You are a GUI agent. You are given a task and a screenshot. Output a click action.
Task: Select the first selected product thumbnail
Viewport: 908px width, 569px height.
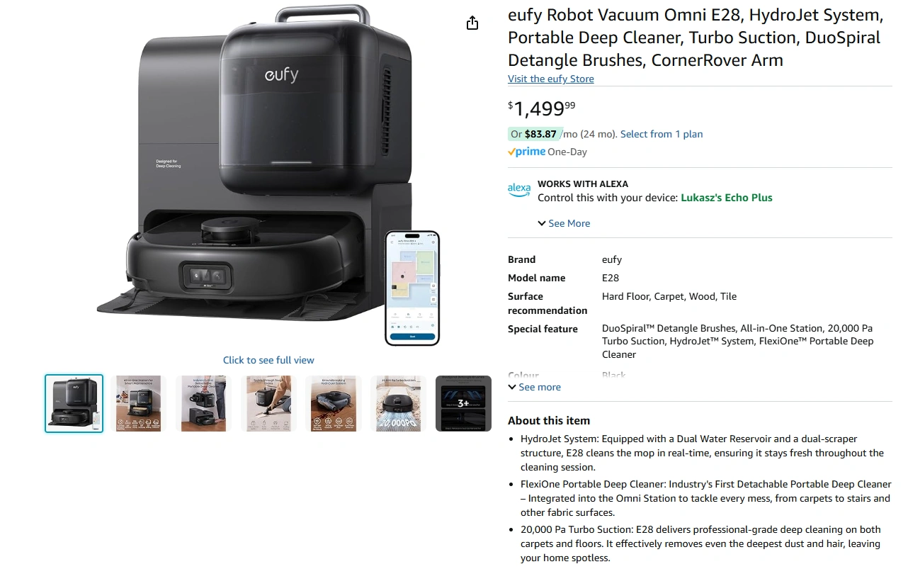[x=74, y=403]
